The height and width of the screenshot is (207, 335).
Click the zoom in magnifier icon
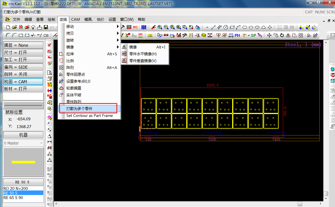tap(160, 27)
